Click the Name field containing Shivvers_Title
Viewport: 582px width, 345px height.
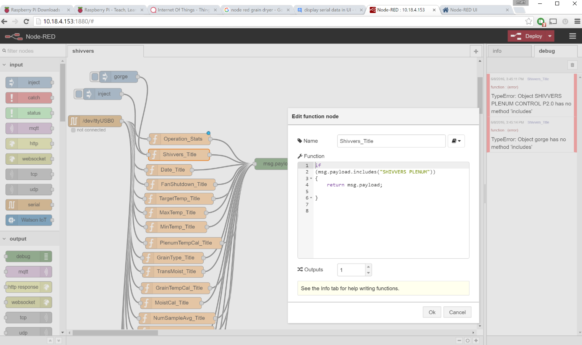tap(391, 141)
